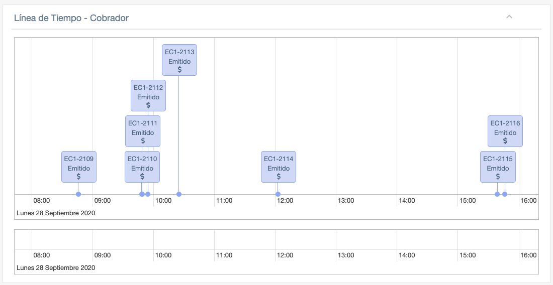The width and height of the screenshot is (553, 285).
Task: Select the EC1-2114 timeline dot marker
Action: point(278,194)
